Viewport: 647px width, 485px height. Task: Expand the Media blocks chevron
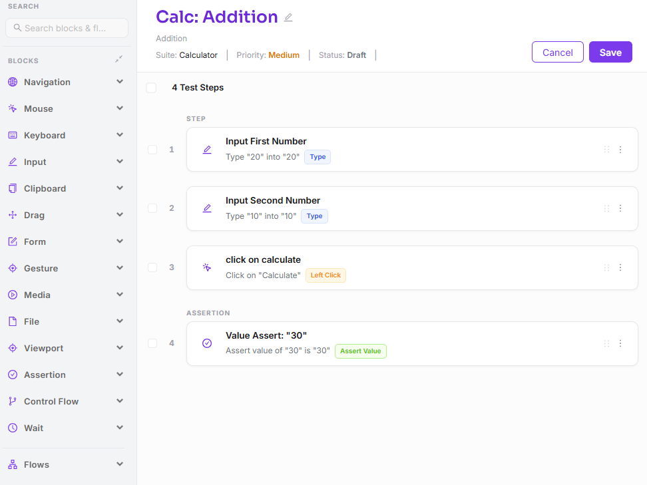120,295
